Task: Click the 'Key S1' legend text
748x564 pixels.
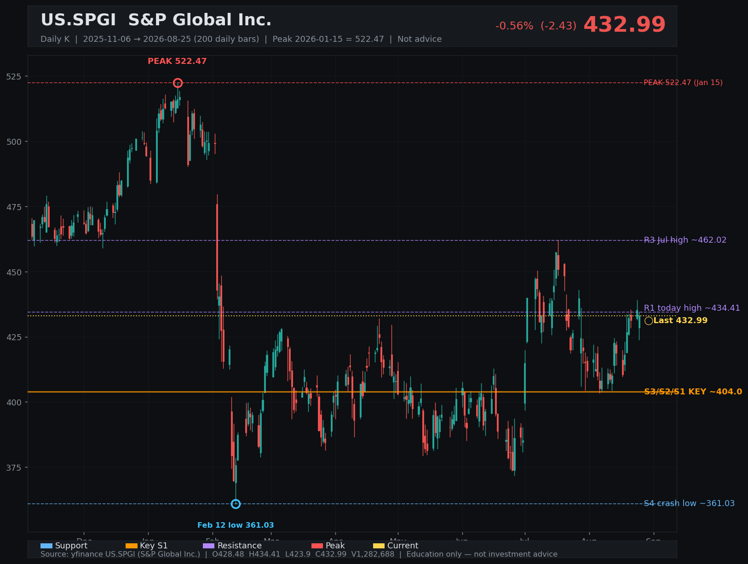Action: click(154, 546)
